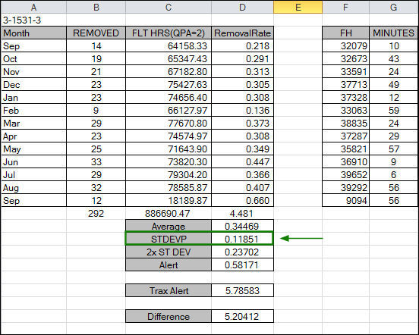Select FH cell 39652

pyautogui.click(x=346, y=175)
